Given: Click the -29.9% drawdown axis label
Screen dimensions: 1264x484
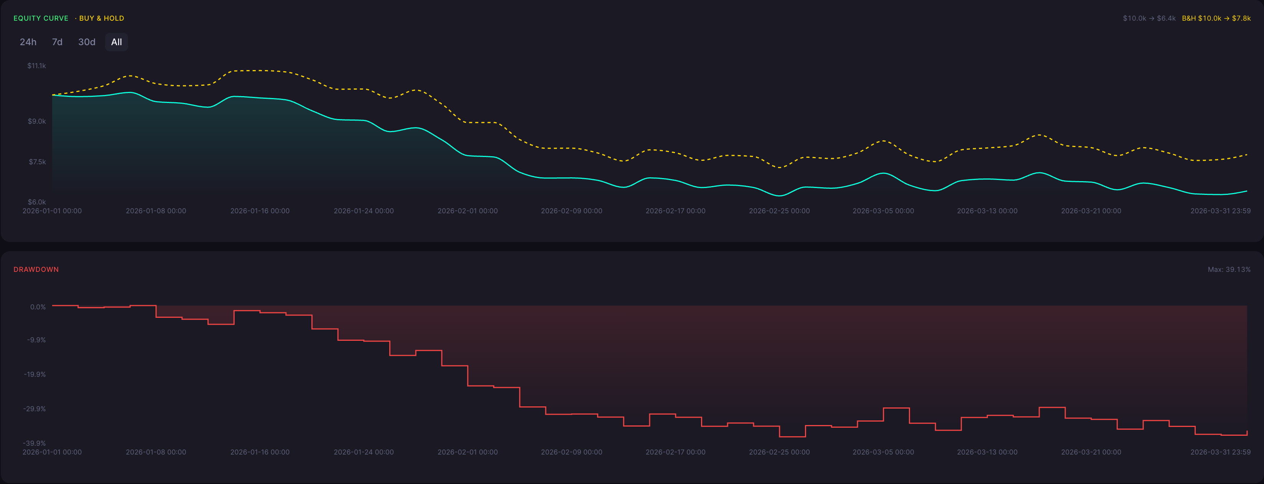Looking at the screenshot, I should [35, 409].
